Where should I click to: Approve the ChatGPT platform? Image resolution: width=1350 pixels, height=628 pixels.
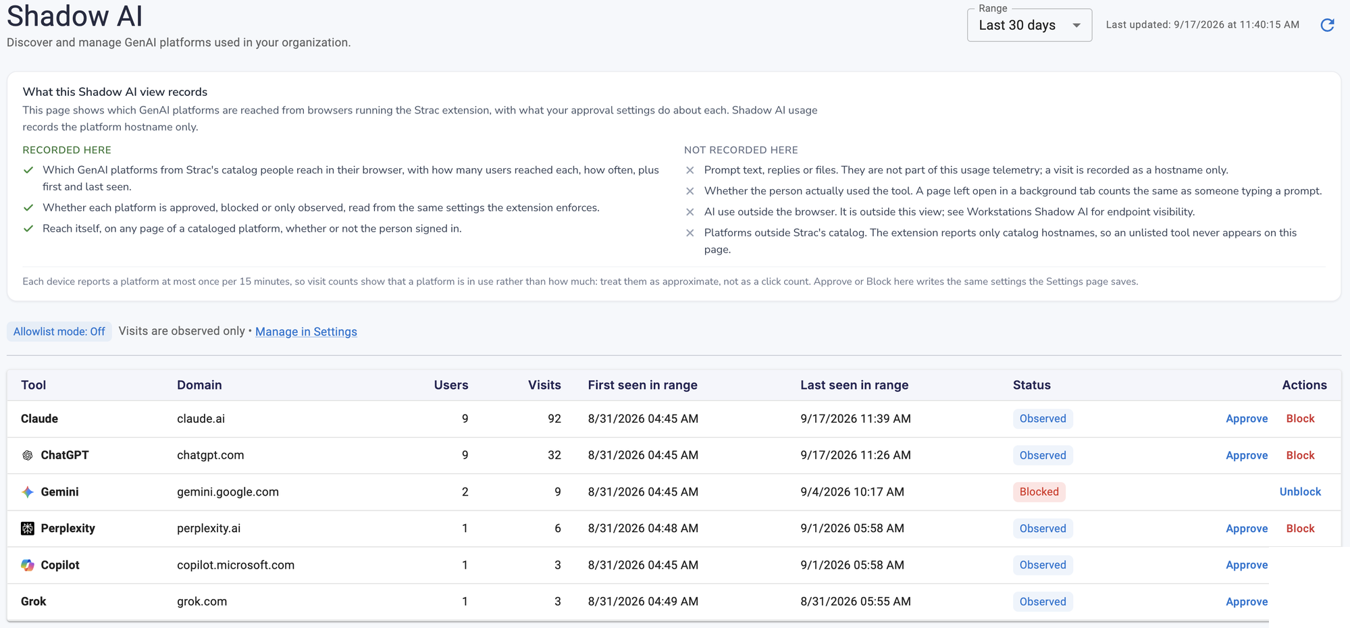click(x=1247, y=455)
